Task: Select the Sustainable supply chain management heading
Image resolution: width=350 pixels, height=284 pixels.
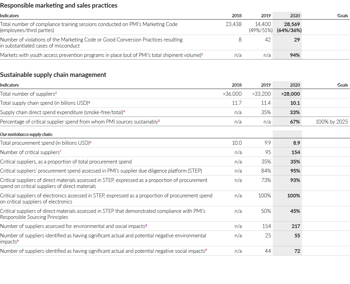Action: pyautogui.click(x=53, y=75)
